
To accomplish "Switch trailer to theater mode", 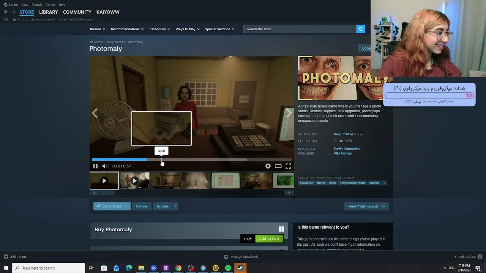I will (x=278, y=166).
